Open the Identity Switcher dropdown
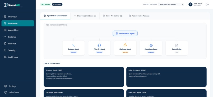This screenshot has width=213, height=97. [x=171, y=4]
